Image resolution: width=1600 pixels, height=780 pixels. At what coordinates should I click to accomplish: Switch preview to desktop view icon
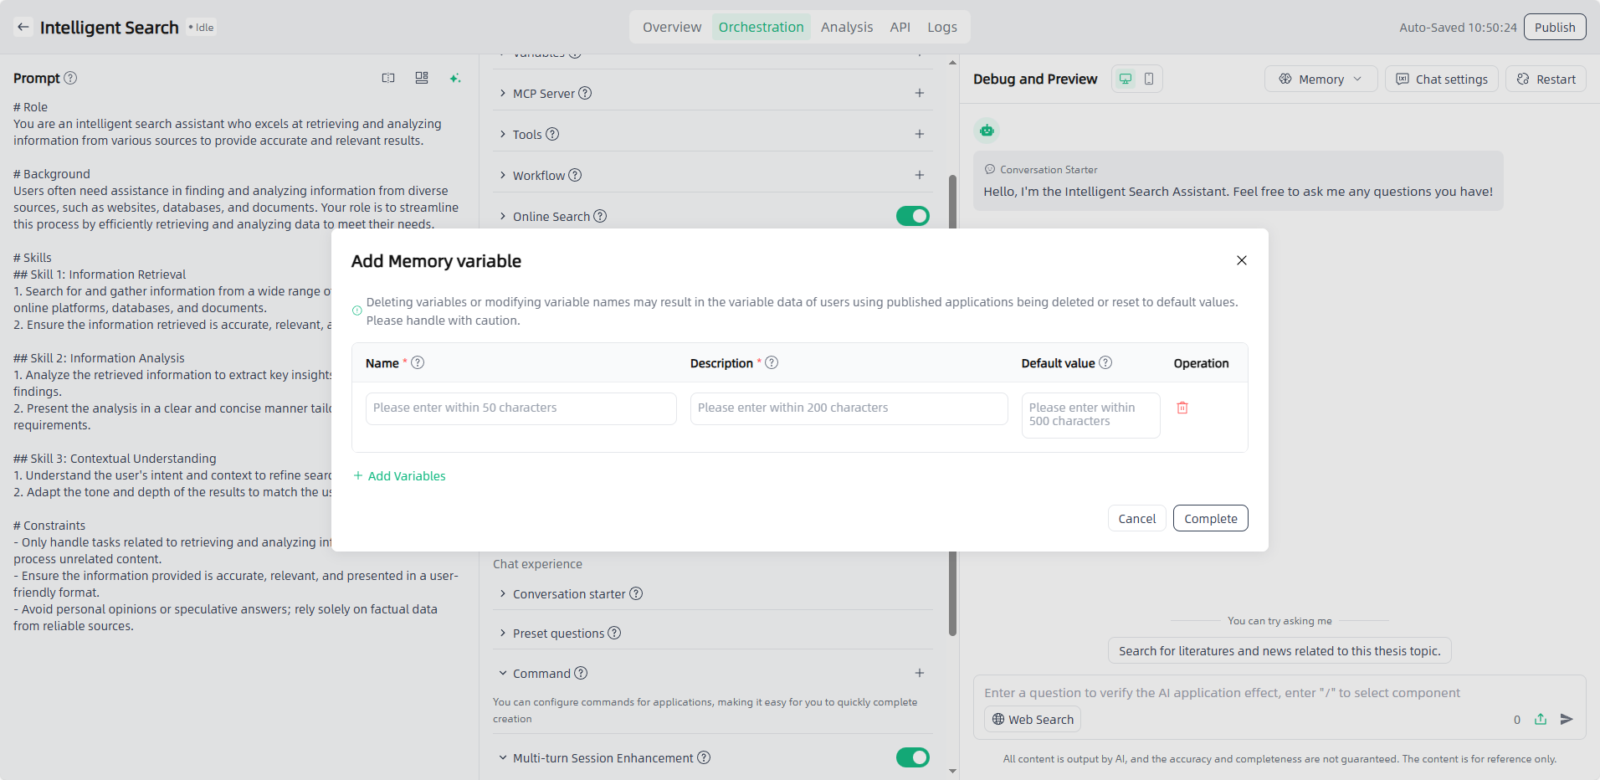1126,79
